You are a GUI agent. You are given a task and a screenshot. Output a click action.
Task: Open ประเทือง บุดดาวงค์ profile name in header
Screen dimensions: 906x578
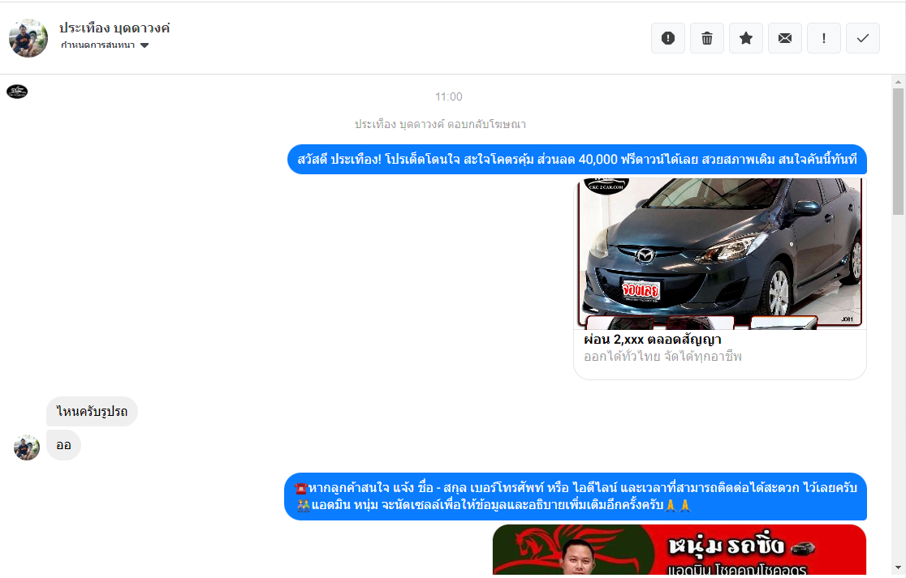114,28
